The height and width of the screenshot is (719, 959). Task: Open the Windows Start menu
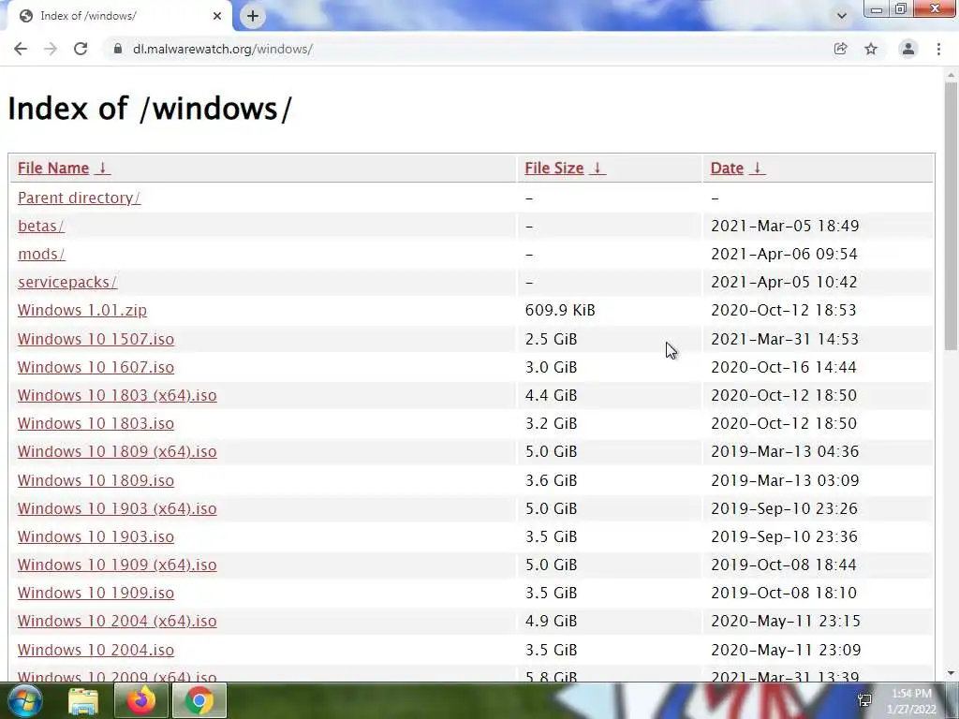point(24,700)
